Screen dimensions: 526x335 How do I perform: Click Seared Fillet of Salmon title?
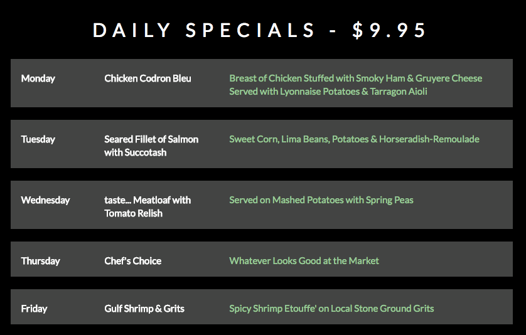tap(151, 139)
